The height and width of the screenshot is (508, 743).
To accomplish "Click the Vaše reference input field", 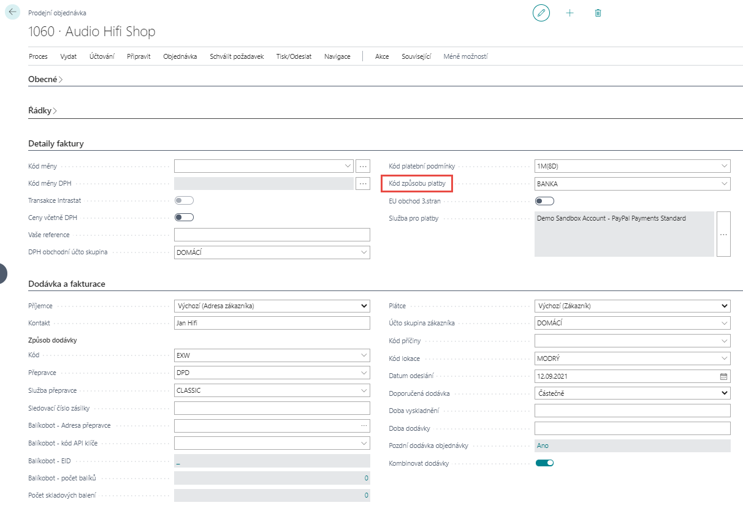I will pyautogui.click(x=272, y=235).
